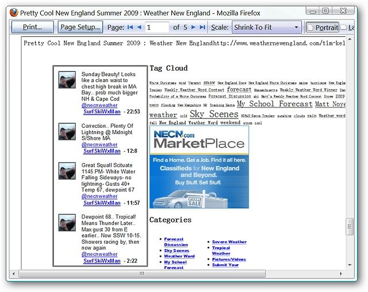The width and height of the screenshot is (368, 292).
Task: Minimize the Firefox print preview window
Action: pyautogui.click(x=312, y=11)
